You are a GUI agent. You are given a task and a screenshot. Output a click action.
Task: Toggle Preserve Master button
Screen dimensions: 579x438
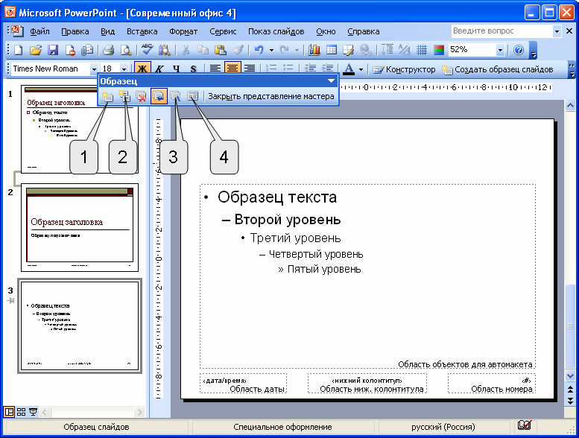pos(159,96)
